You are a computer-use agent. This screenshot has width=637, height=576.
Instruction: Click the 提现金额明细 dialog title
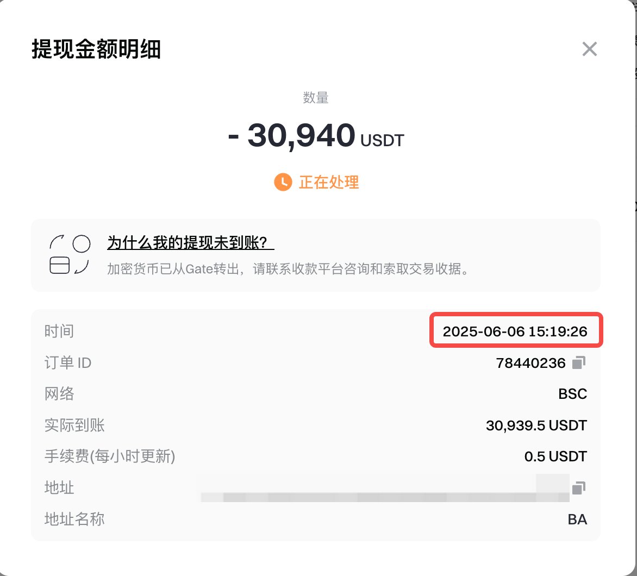pyautogui.click(x=96, y=51)
